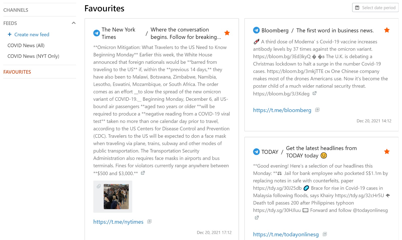Open the COVID News (All) feed
Screen dimensions: 402x240
[x=26, y=46]
